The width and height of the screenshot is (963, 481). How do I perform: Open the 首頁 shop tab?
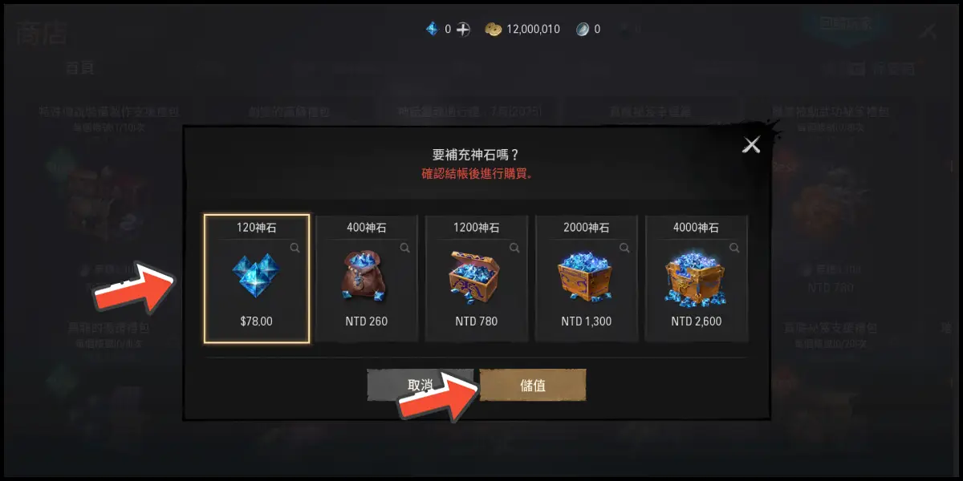click(79, 68)
